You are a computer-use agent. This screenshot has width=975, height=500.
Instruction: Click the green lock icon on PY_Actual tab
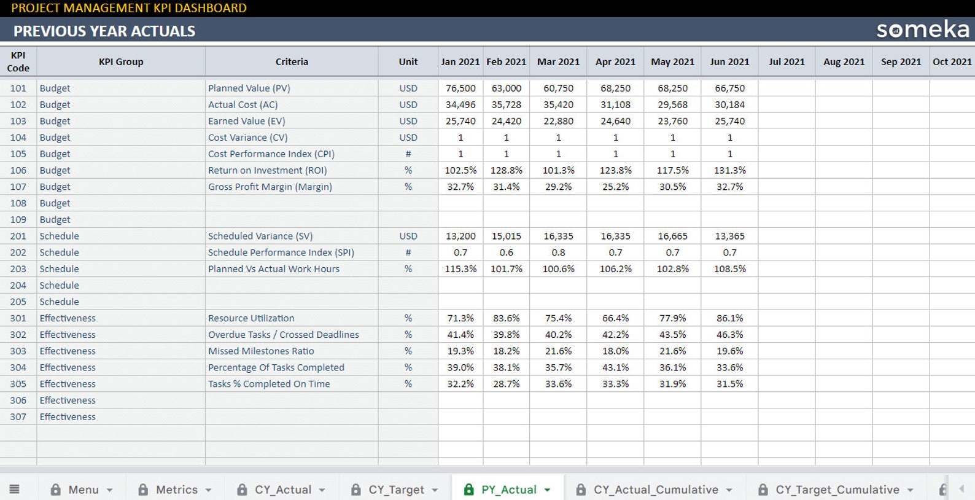pyautogui.click(x=468, y=490)
